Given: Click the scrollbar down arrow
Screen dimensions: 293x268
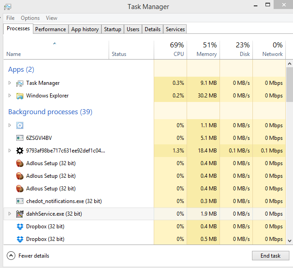Looking at the screenshot, I should 289,241.
